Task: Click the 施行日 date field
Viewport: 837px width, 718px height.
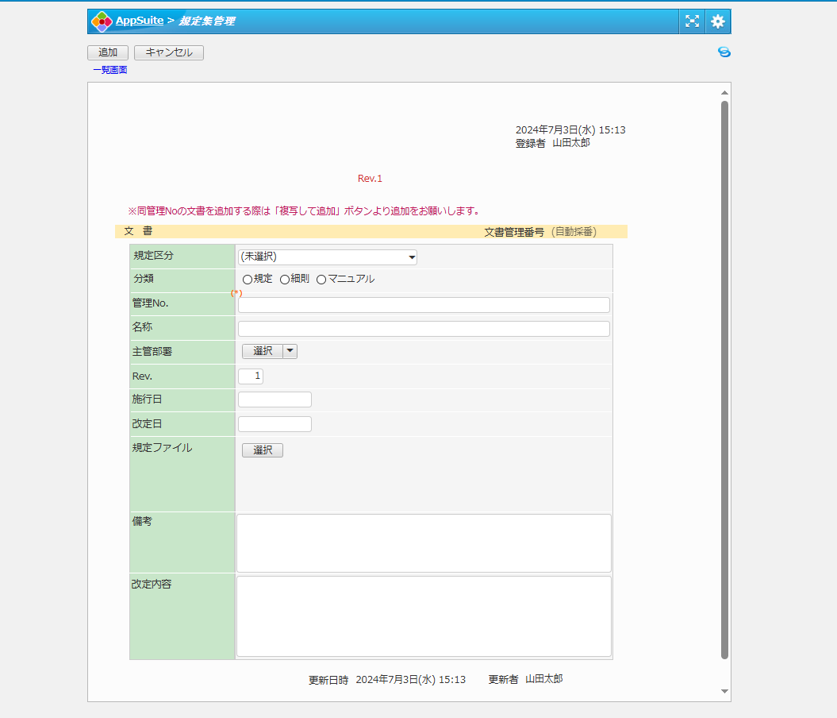Action: click(x=275, y=400)
